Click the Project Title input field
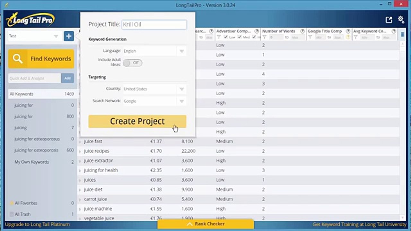Viewport: 411px width, 231px height. click(x=154, y=24)
